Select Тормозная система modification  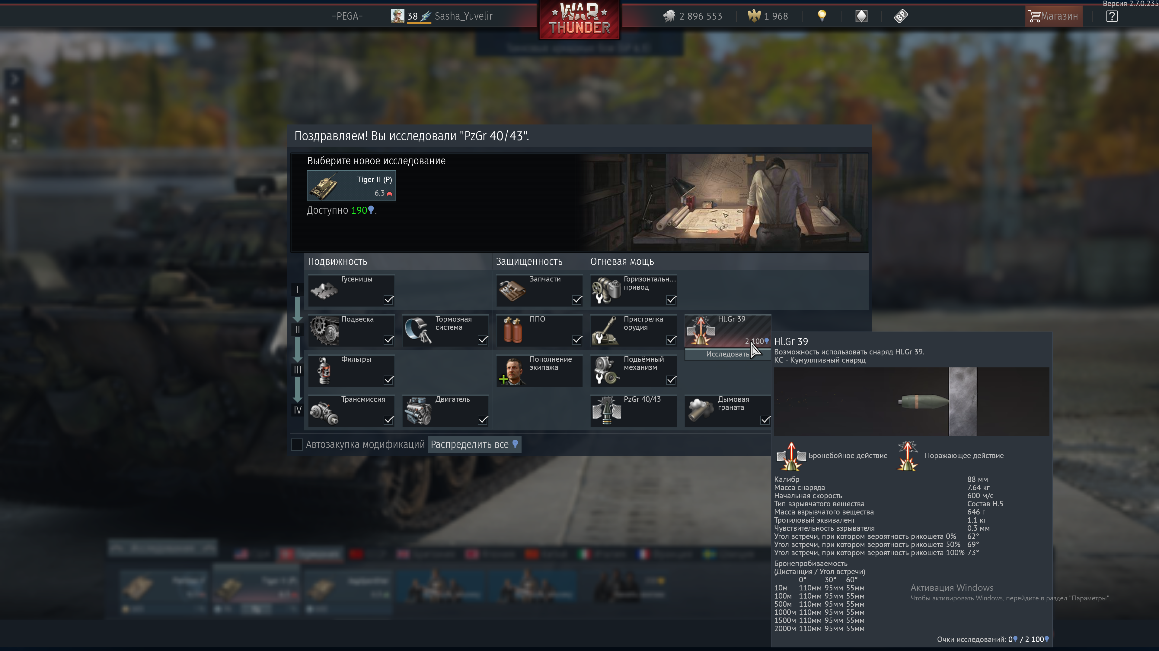[x=445, y=331]
